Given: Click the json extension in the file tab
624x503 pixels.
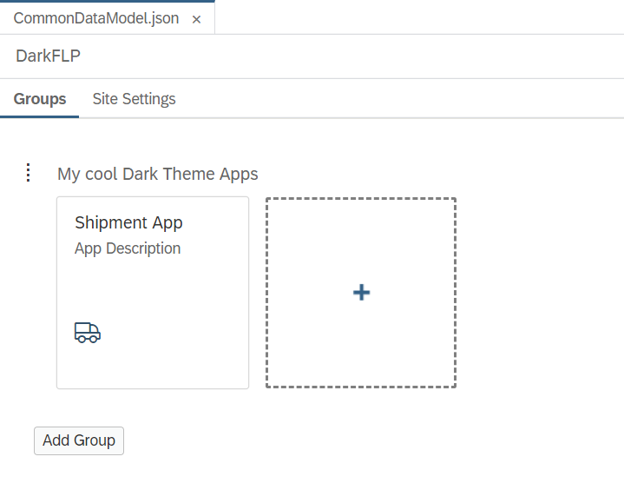Looking at the screenshot, I should 164,18.
